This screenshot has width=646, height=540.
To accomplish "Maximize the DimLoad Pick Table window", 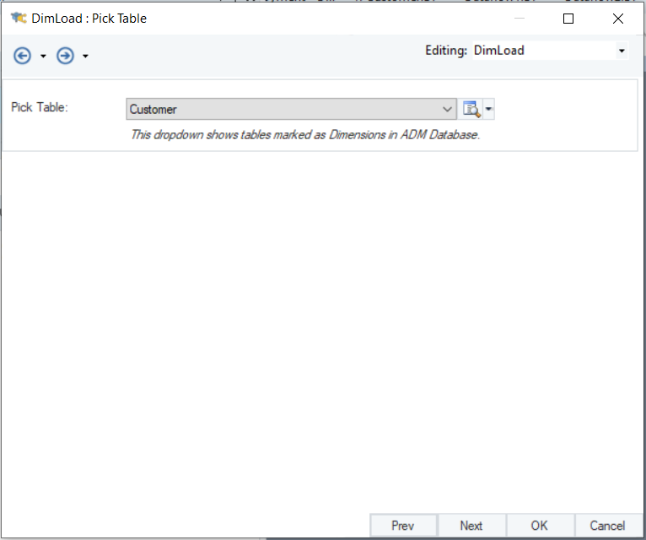I will pyautogui.click(x=568, y=19).
